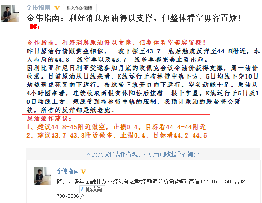The width and height of the screenshot is (262, 203).
Task: Click the QQ number 73046806 text
Action: [x=67, y=196]
